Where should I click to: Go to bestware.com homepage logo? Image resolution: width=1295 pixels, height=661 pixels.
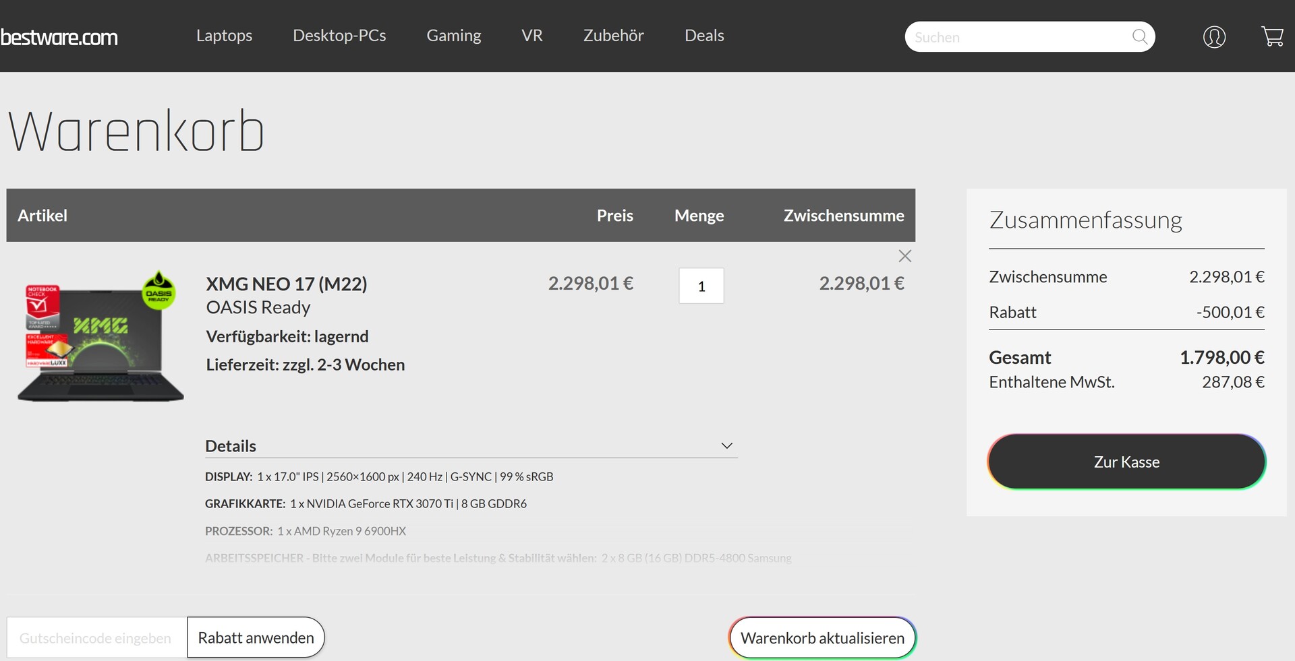coord(59,37)
